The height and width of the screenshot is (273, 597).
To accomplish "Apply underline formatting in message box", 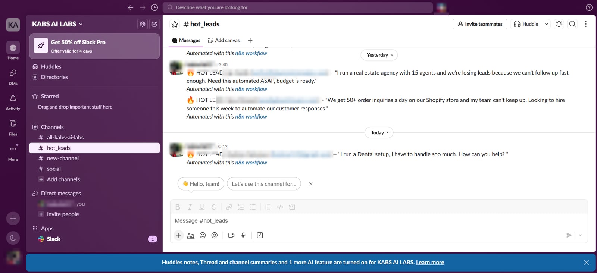I will [201, 207].
